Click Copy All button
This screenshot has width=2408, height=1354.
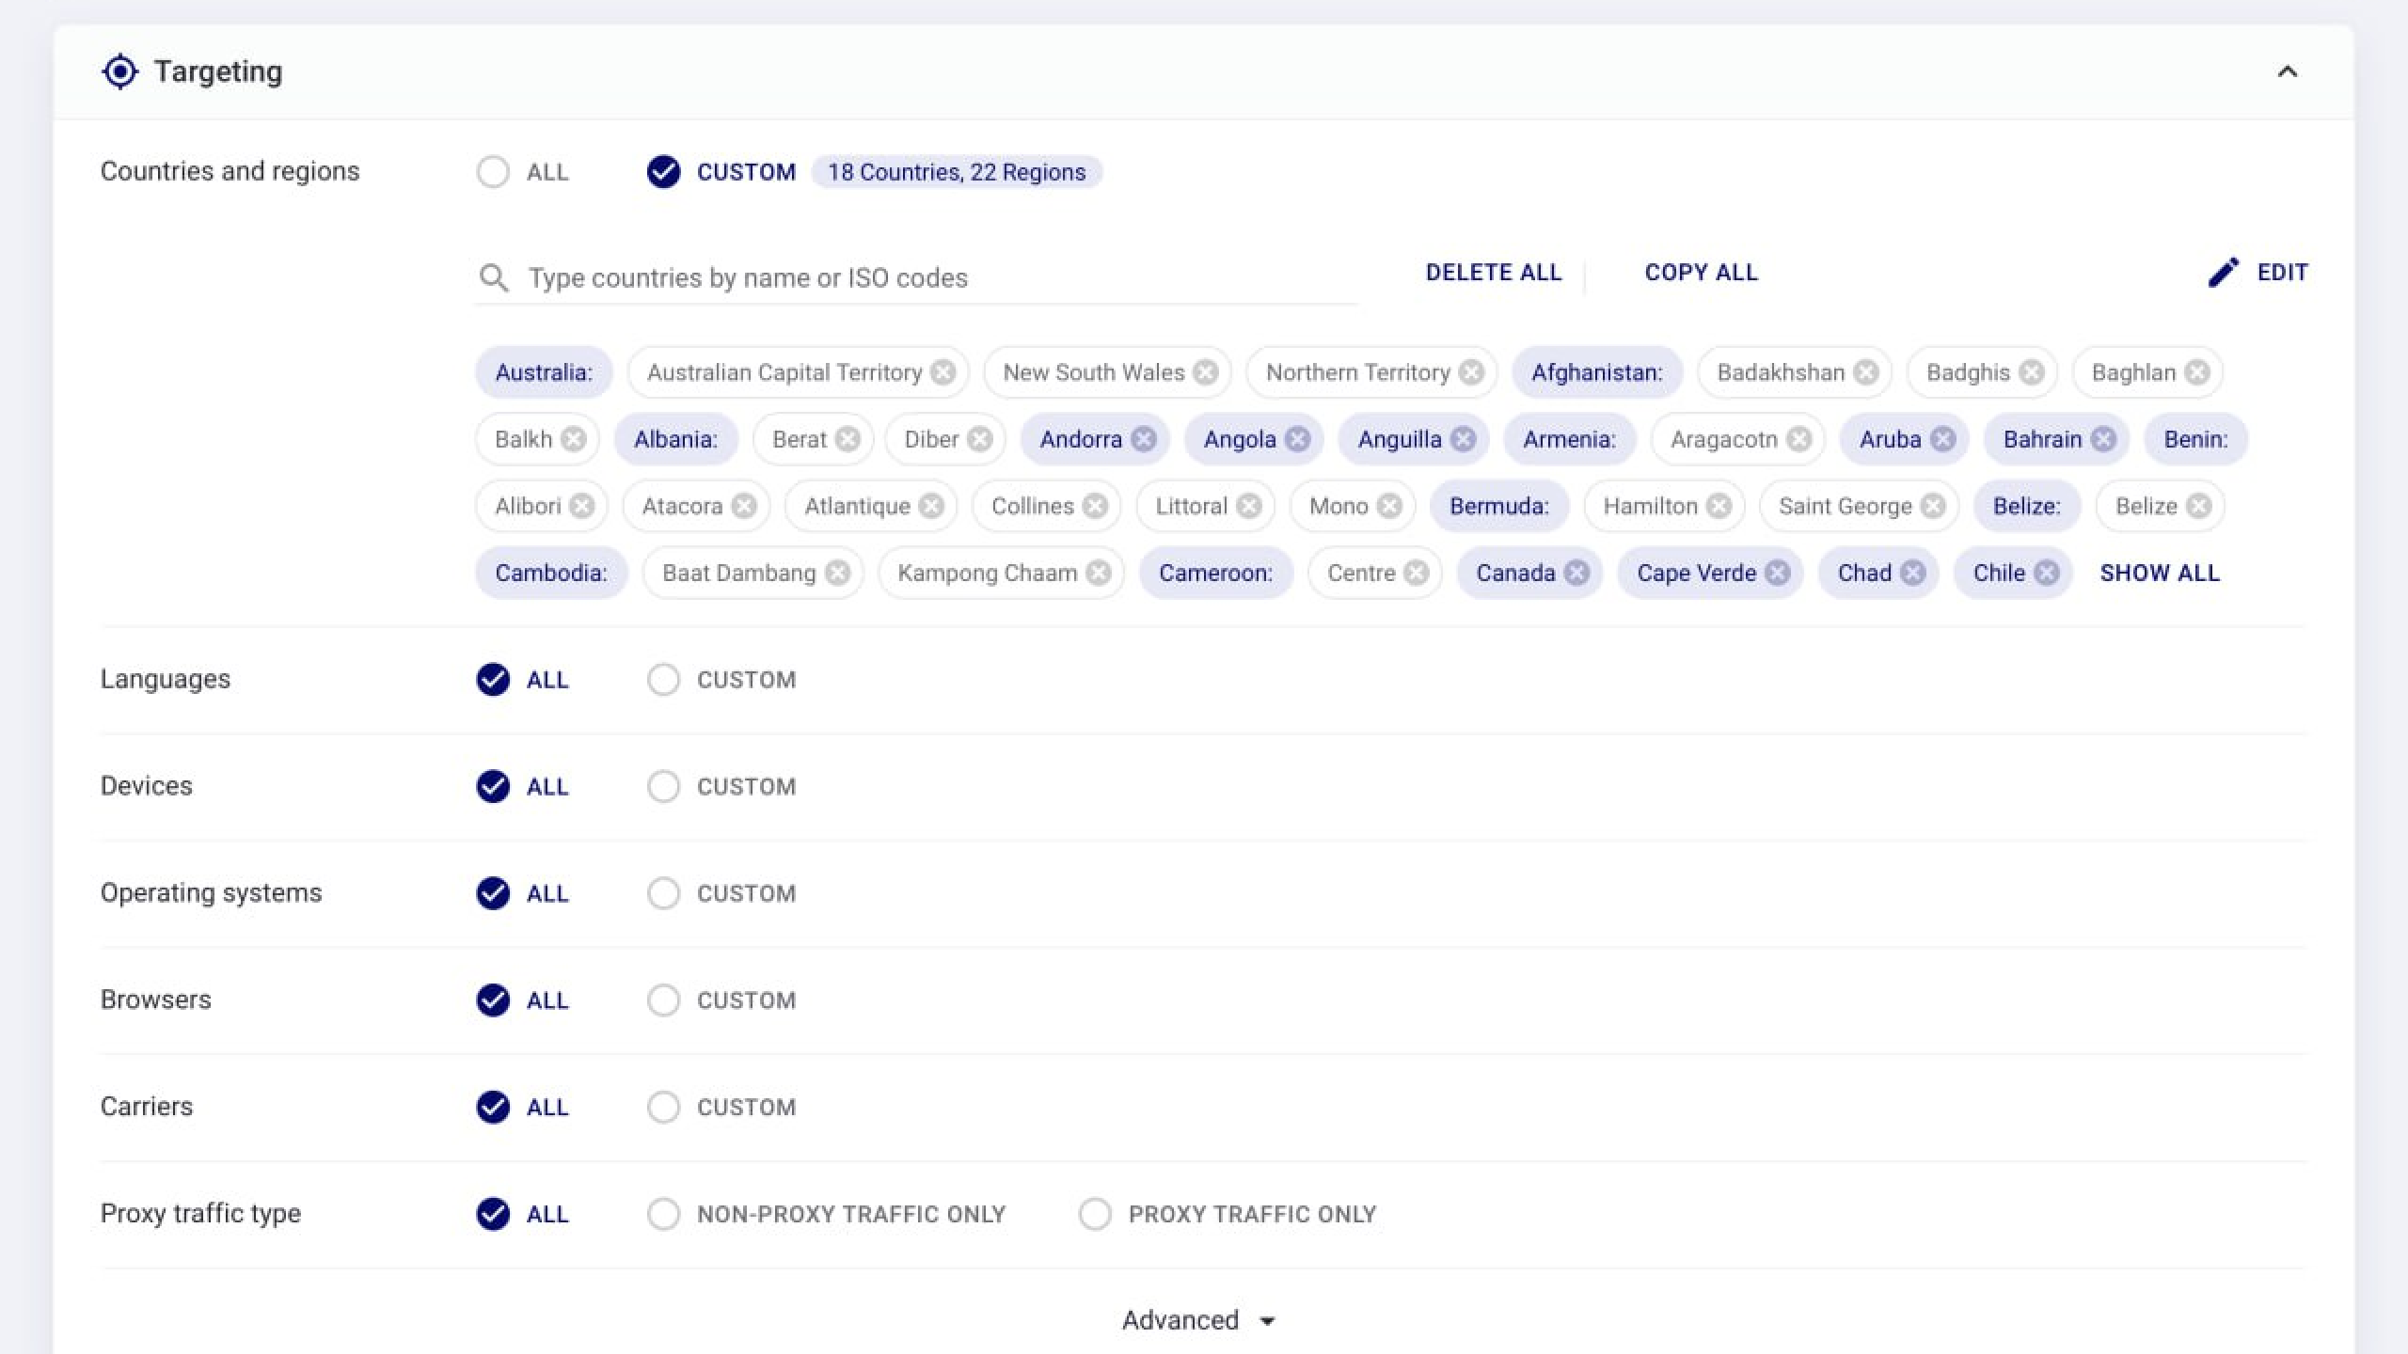(x=1701, y=273)
